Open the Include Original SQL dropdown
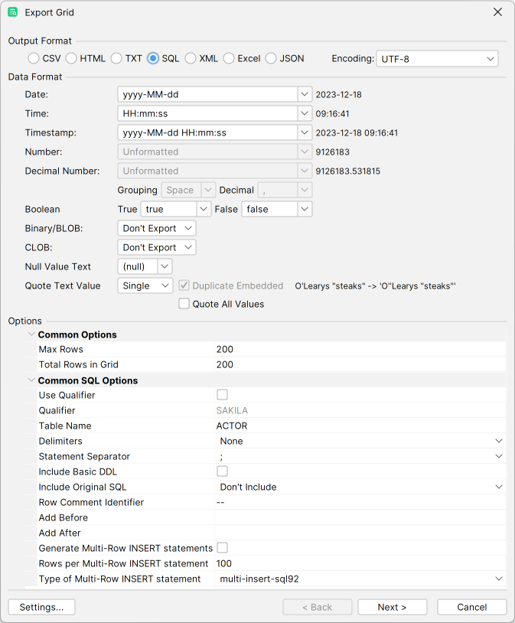This screenshot has height=623, width=515. pyautogui.click(x=499, y=487)
